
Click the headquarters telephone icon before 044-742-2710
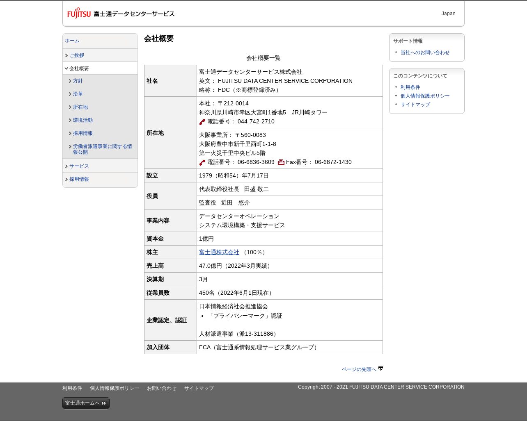pyautogui.click(x=202, y=122)
